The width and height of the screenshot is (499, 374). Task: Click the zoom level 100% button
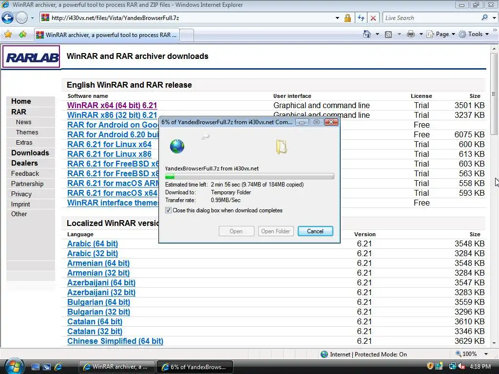pos(466,354)
